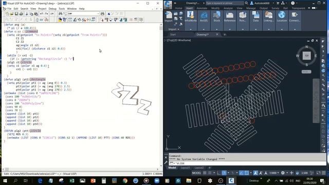This screenshot has width=329, height=185.
Task: Click New File icon in Visual LISP toolbar
Action: [7, 14]
